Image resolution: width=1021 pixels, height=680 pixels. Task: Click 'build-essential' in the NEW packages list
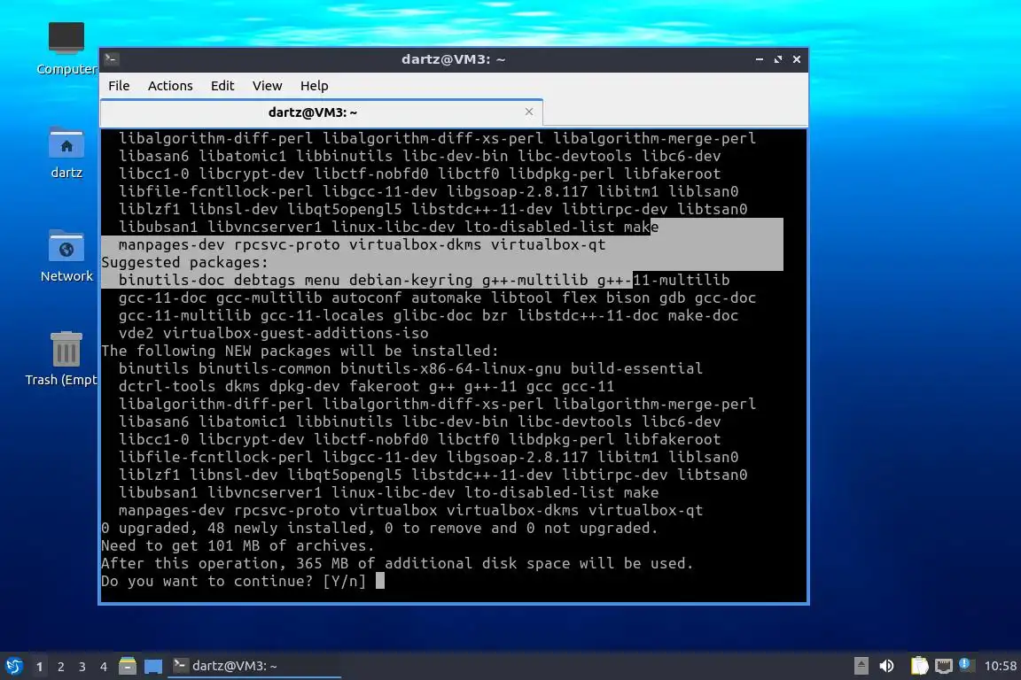636,368
